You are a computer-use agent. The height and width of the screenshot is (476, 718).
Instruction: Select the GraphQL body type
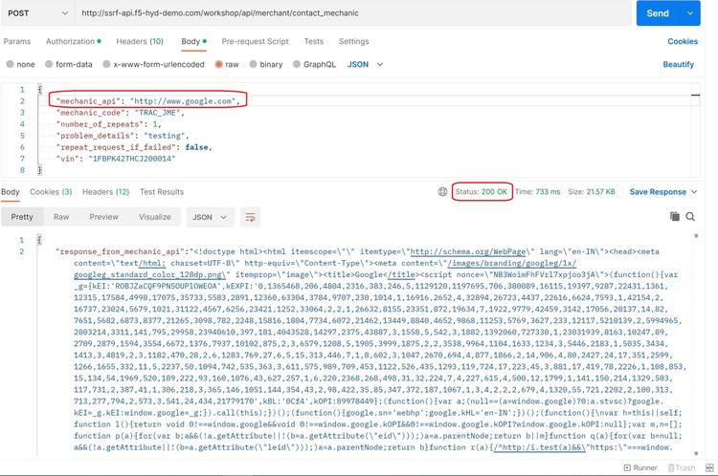[x=298, y=64]
